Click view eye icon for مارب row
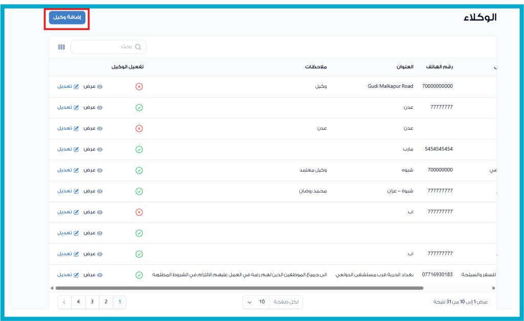This screenshot has height=321, width=524. tap(100, 149)
